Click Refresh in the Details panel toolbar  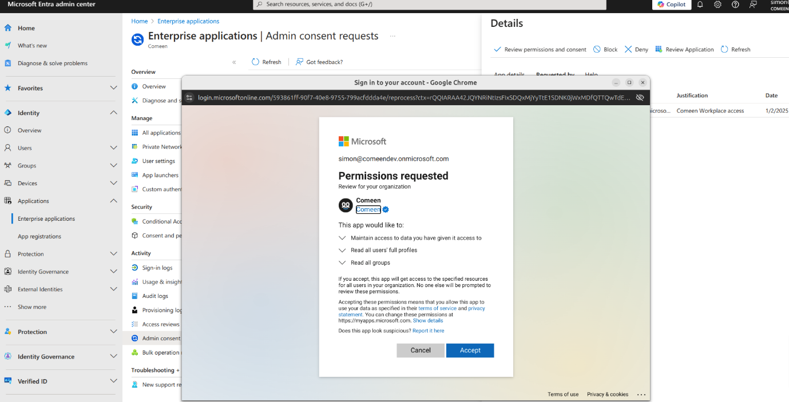click(x=735, y=50)
